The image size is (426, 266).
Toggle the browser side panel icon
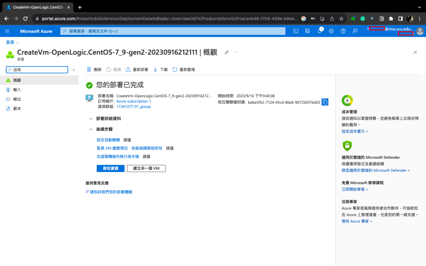tap(401, 19)
